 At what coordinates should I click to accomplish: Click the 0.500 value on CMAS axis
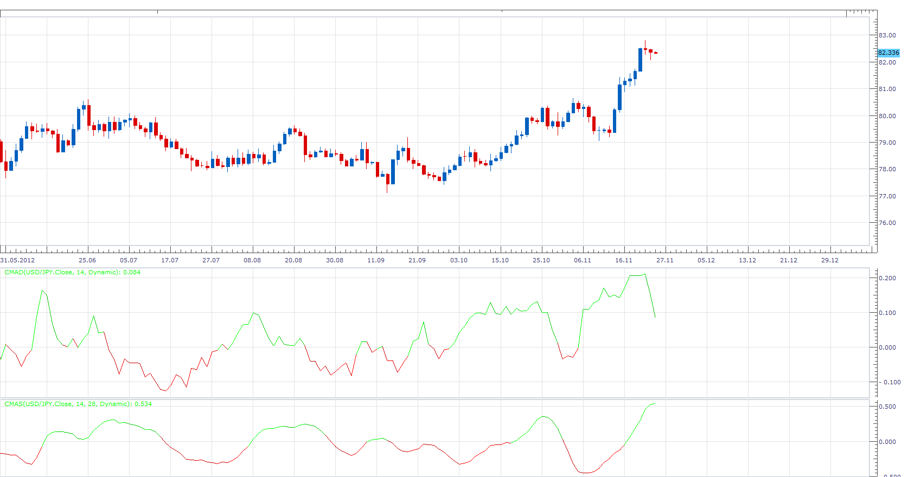(x=887, y=407)
